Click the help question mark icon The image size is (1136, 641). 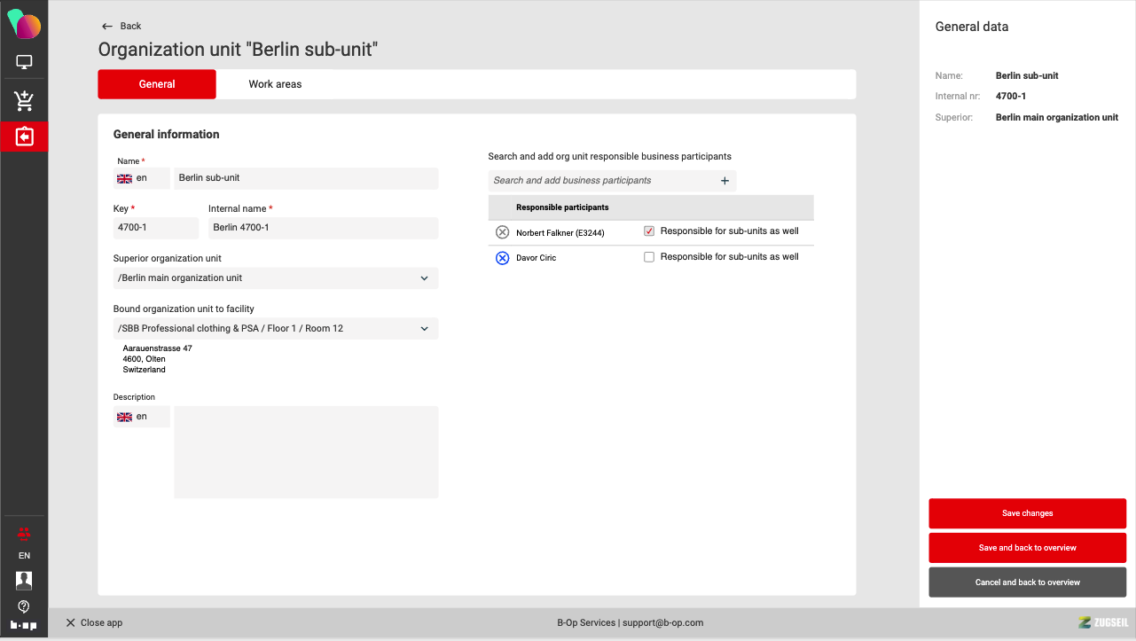click(24, 606)
